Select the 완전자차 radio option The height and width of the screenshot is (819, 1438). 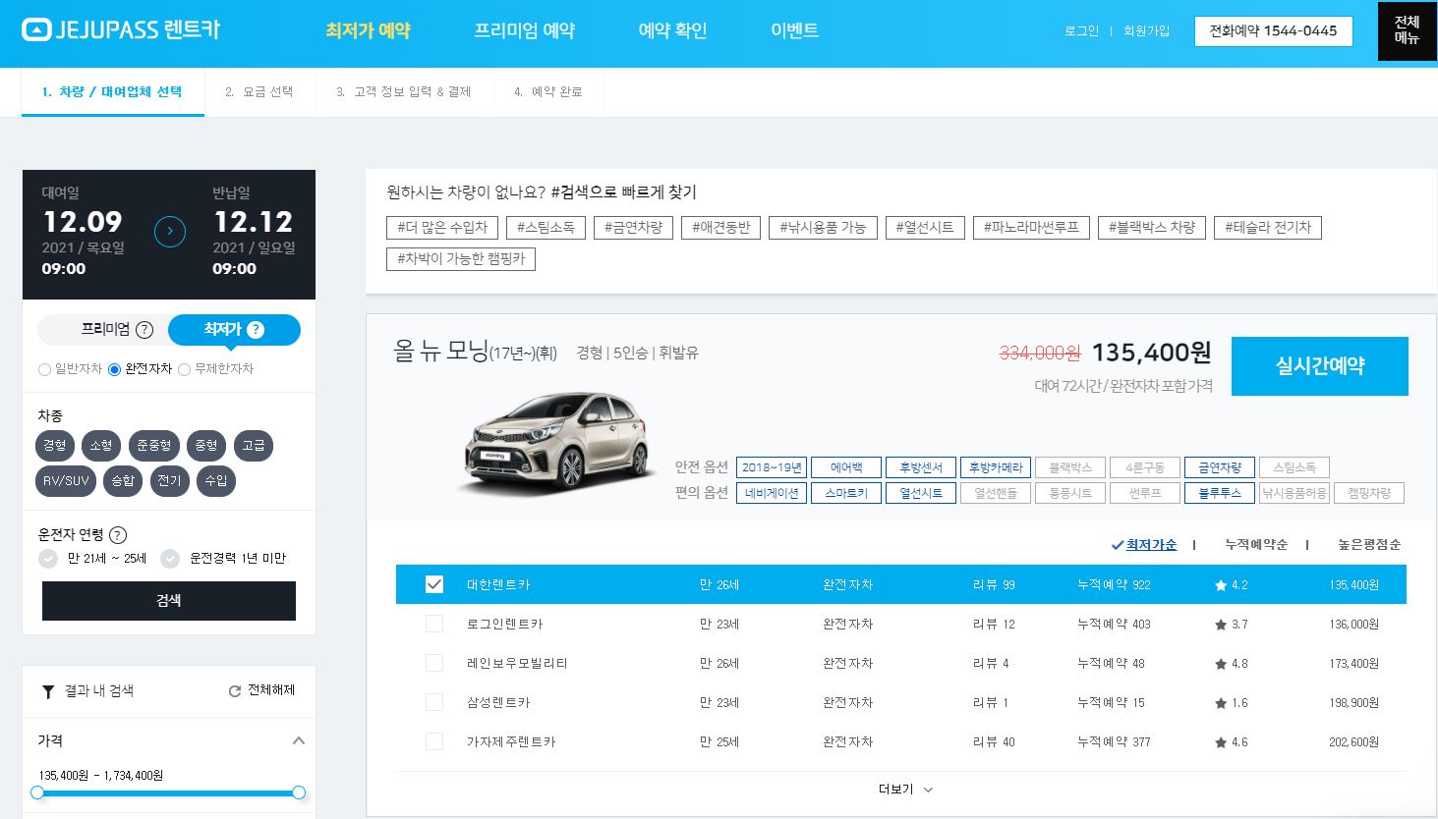pos(115,370)
